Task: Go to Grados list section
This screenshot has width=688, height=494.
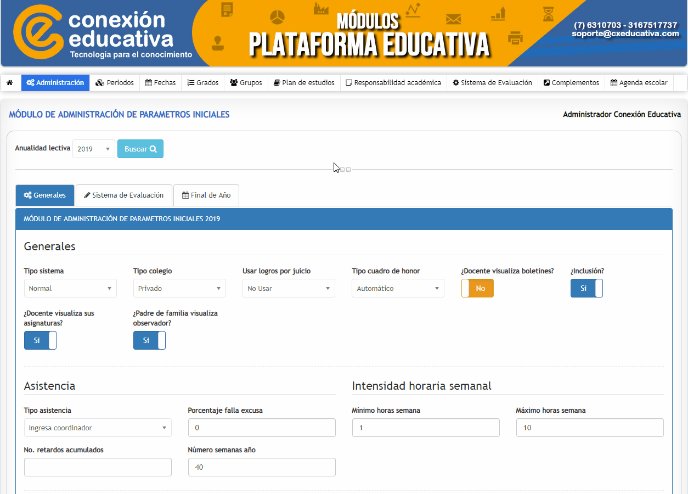Action: pyautogui.click(x=203, y=83)
